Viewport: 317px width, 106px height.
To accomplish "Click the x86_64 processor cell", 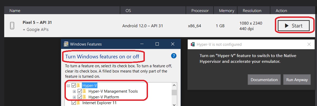I will click(x=195, y=26).
